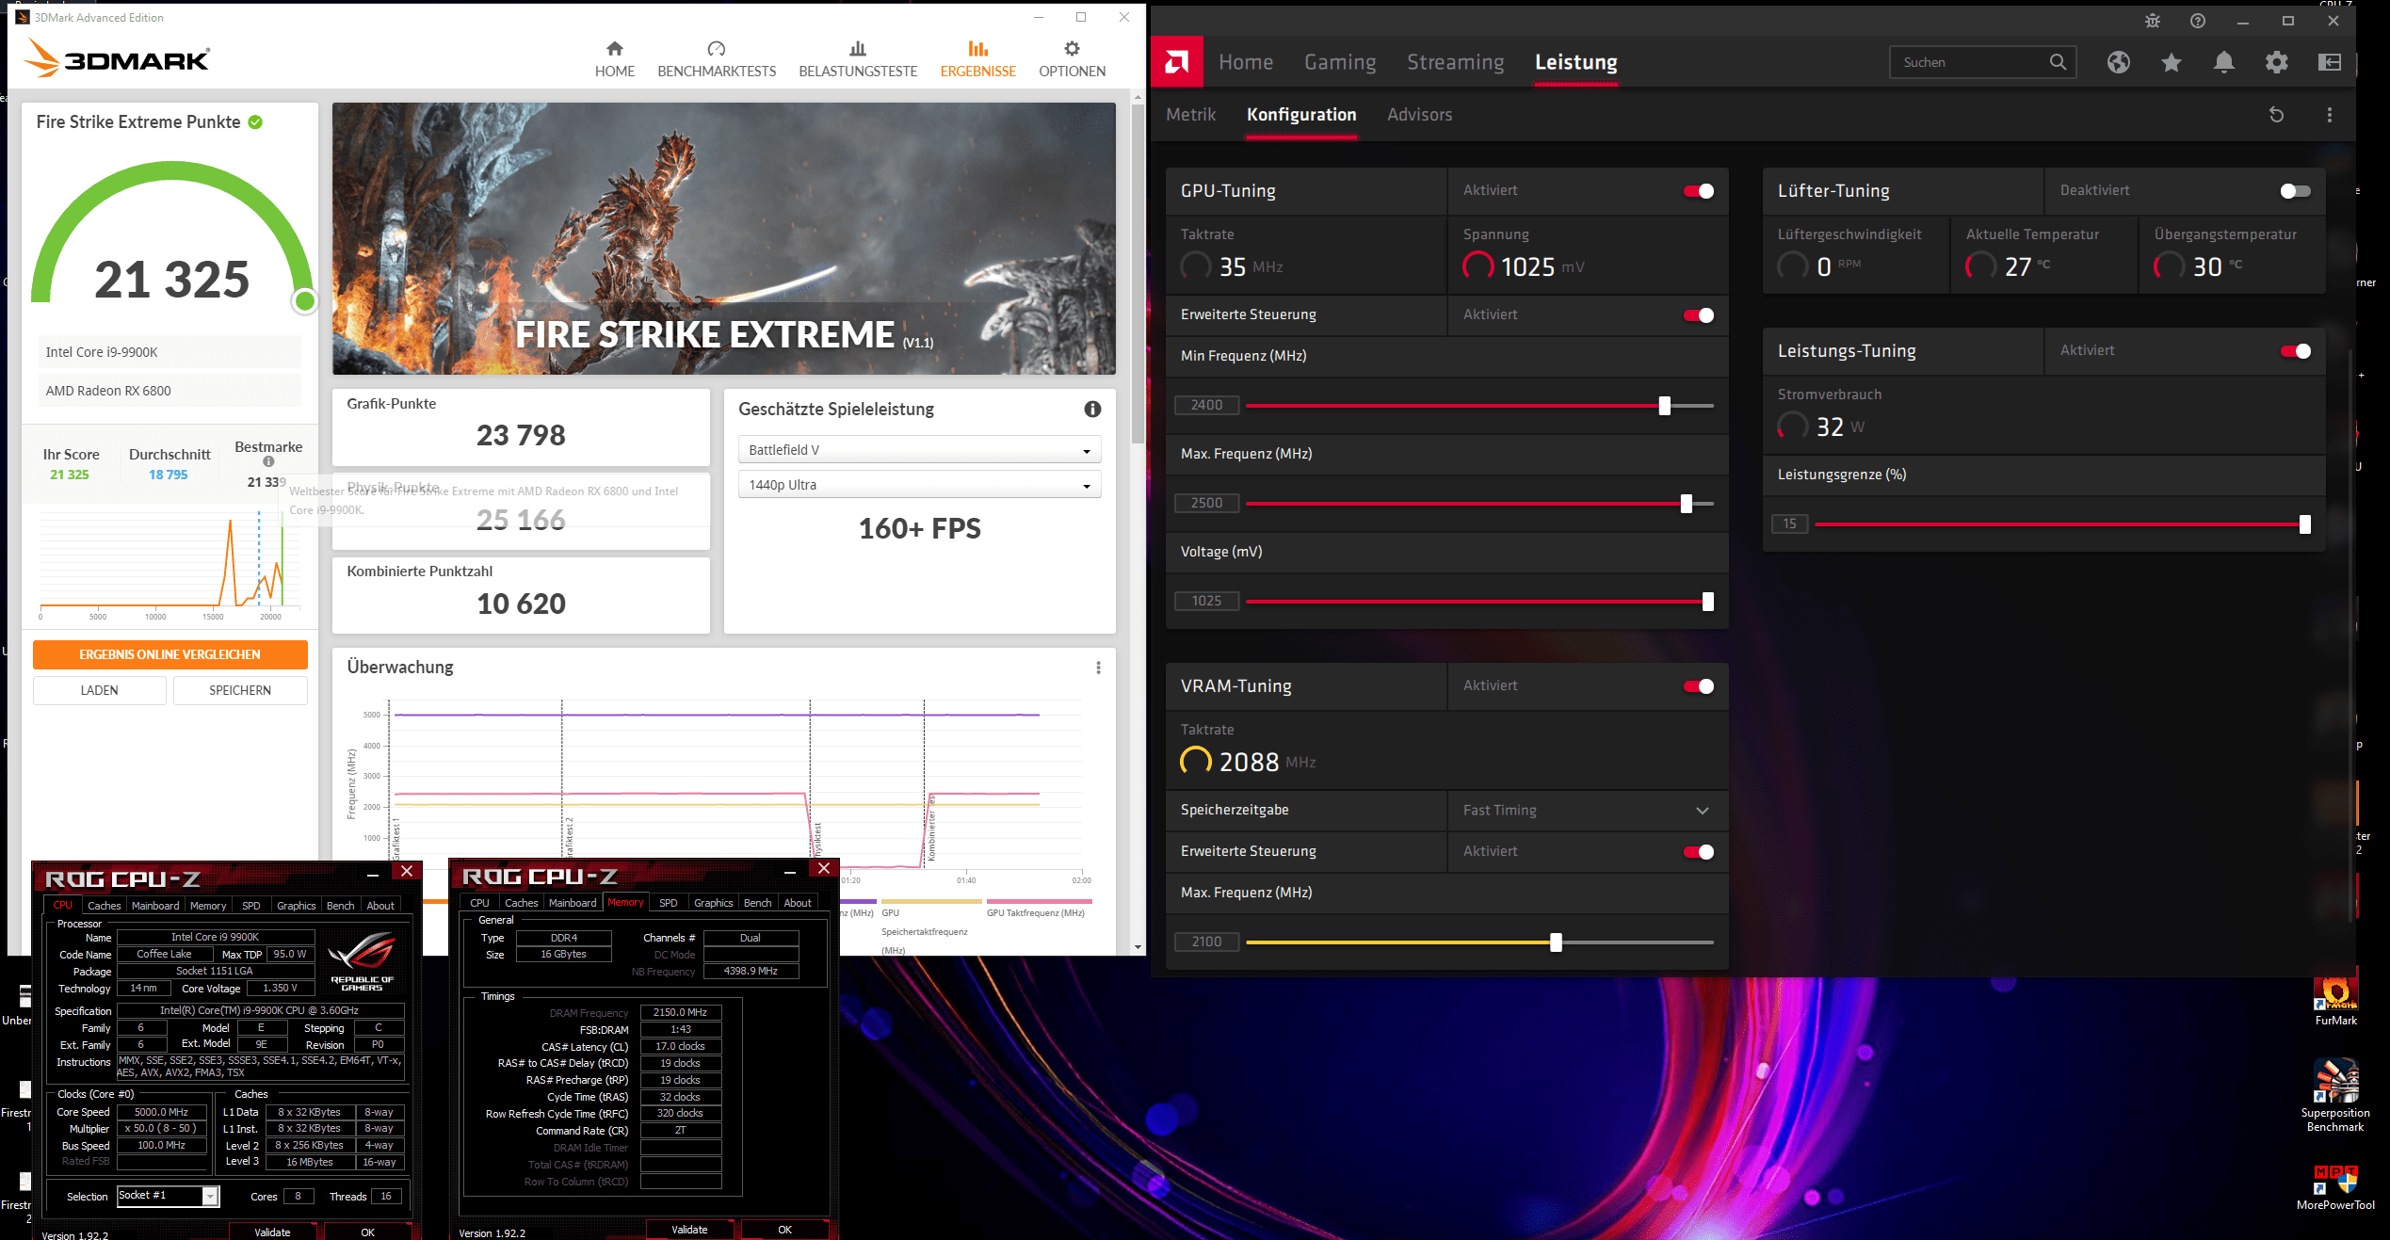Adjust the Voltage (mV) slider handle
This screenshot has height=1240, width=2390.
pyautogui.click(x=1707, y=602)
